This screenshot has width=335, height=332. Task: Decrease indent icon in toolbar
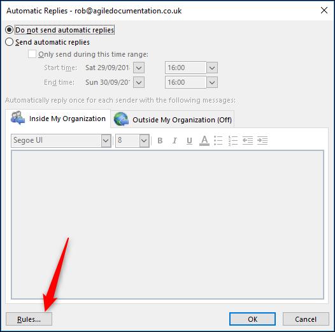(248, 140)
